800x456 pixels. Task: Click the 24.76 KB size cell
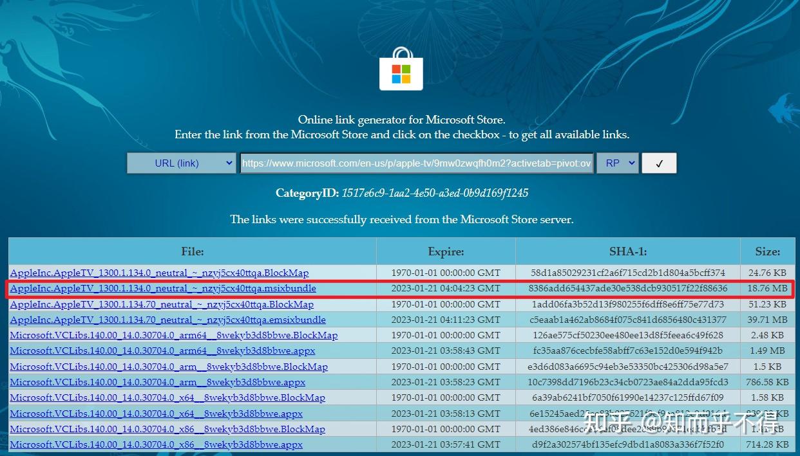768,273
